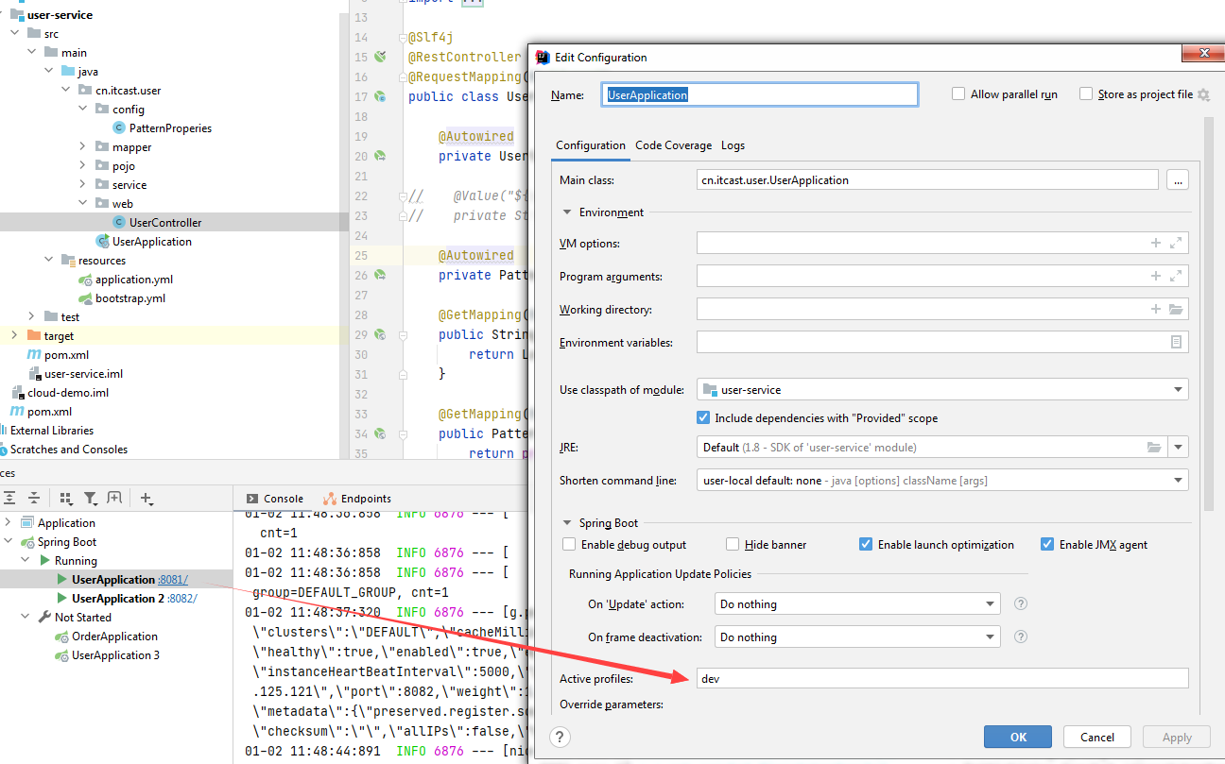
Task: Expand Application node in Services tree
Action: coord(8,522)
